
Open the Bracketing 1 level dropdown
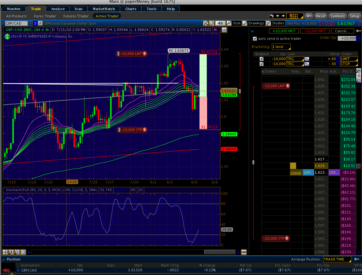tap(281, 47)
